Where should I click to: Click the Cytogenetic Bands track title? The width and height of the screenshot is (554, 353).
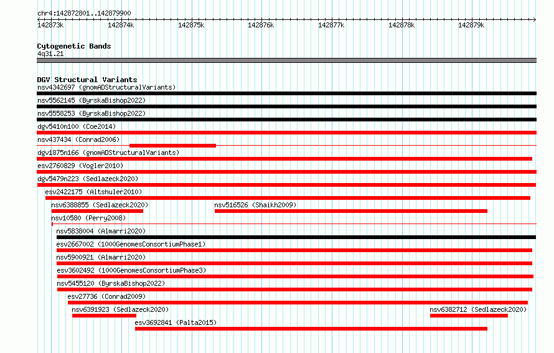tap(74, 46)
